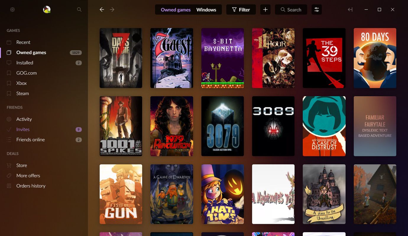The image size is (408, 236).
Task: Open The 11th Hour game cover
Action: (273, 58)
